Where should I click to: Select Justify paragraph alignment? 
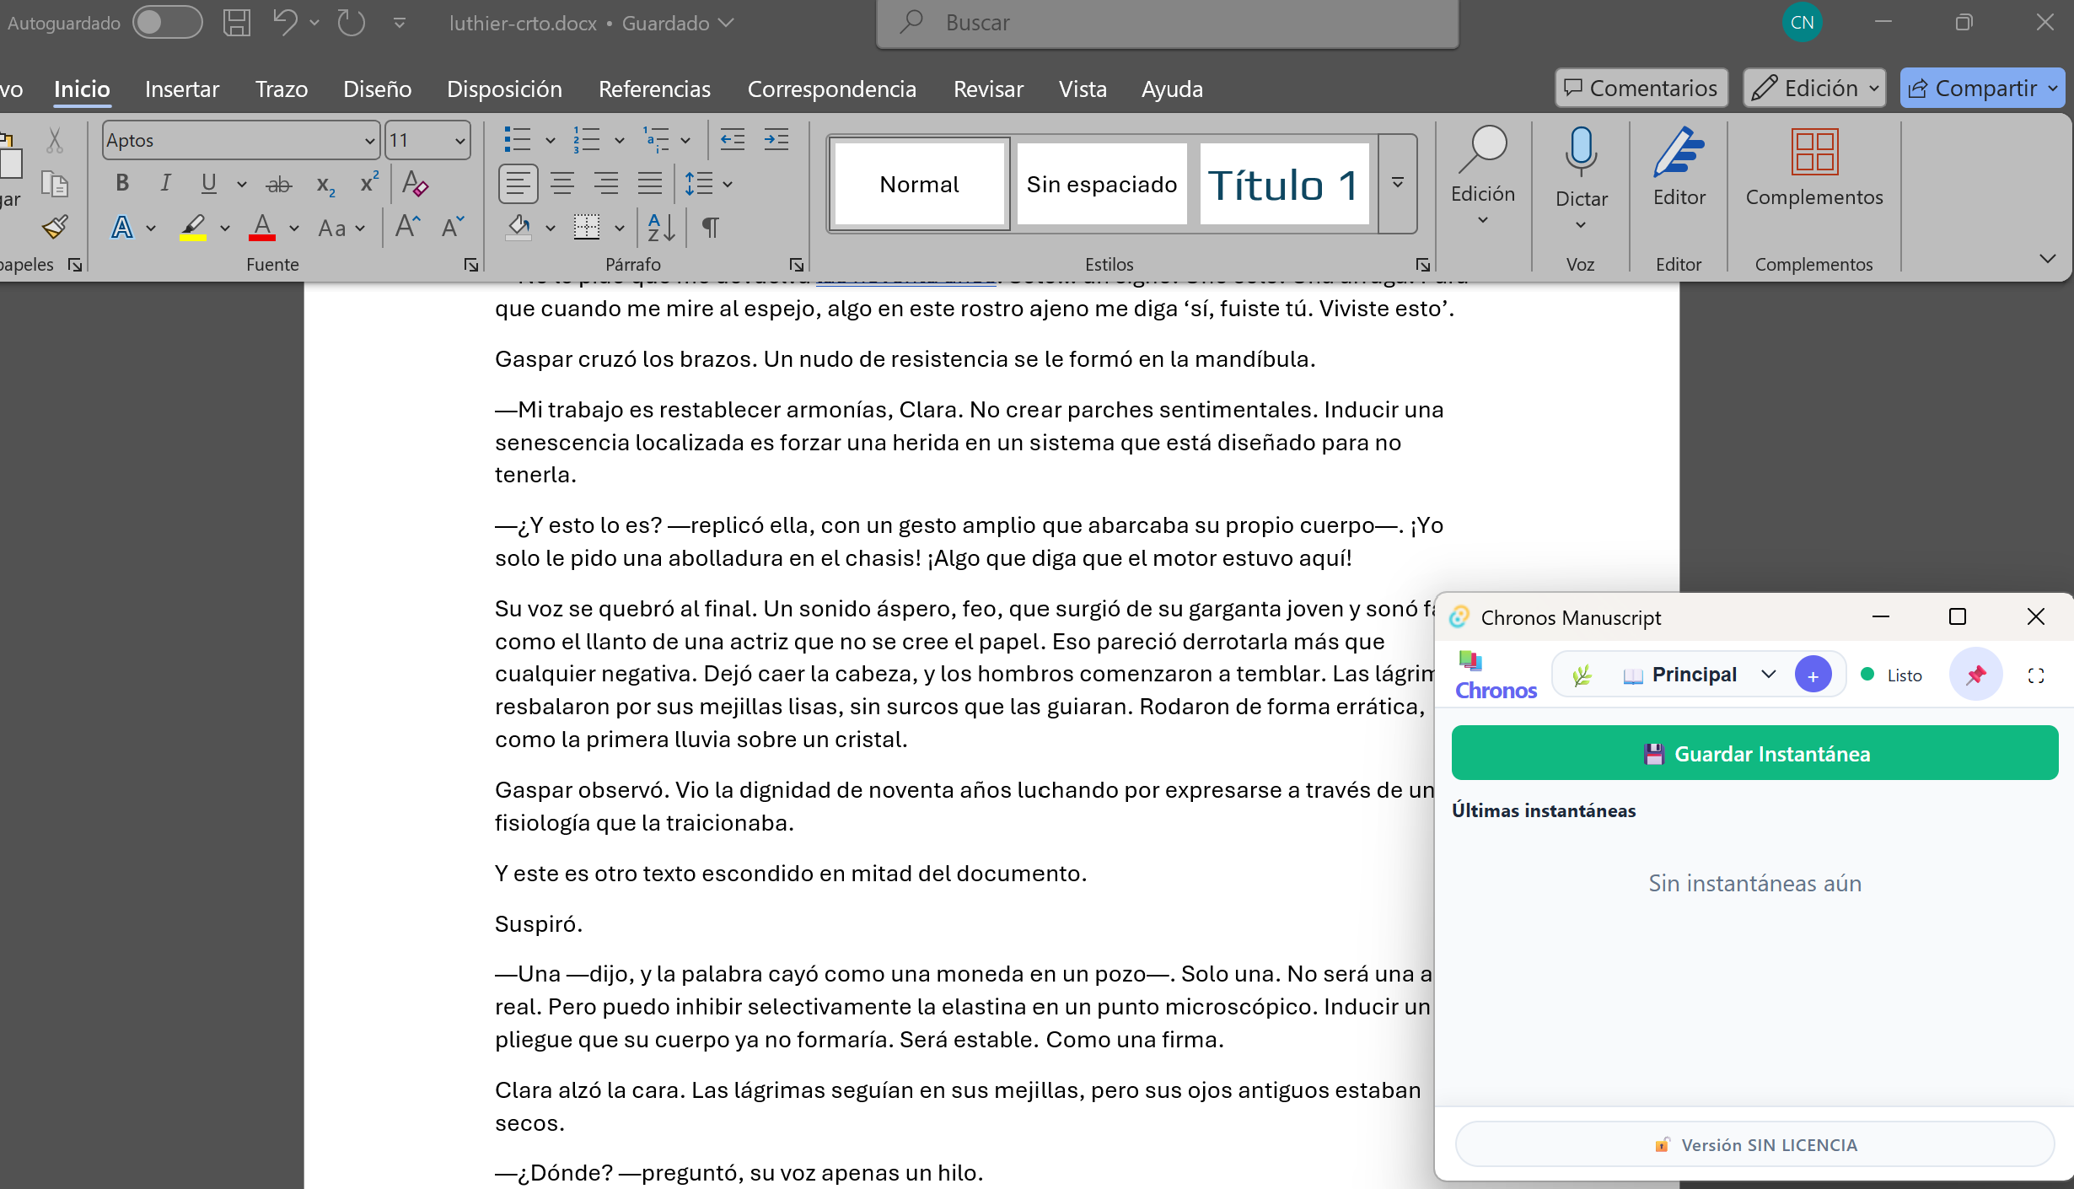tap(649, 183)
